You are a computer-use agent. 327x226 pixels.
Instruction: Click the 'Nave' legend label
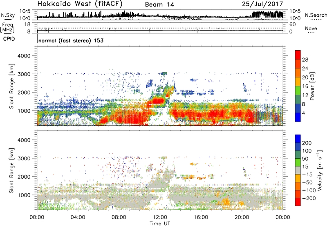pos(311,28)
